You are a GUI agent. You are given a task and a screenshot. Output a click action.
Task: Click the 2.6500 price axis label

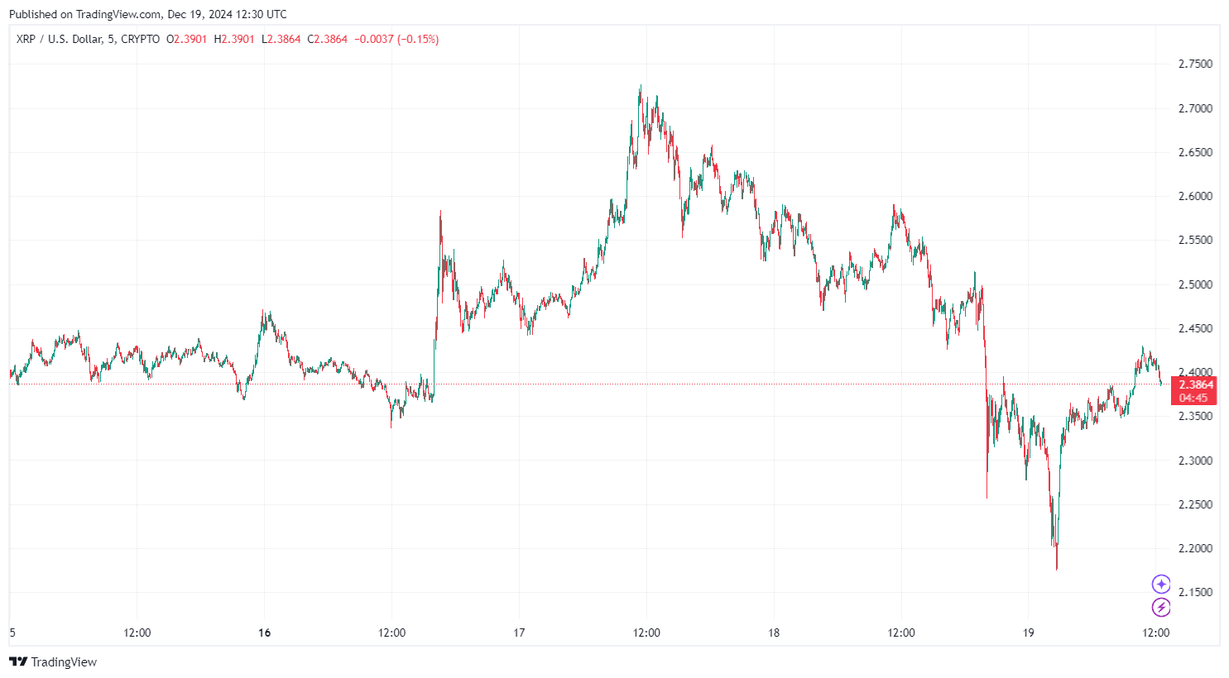1195,152
